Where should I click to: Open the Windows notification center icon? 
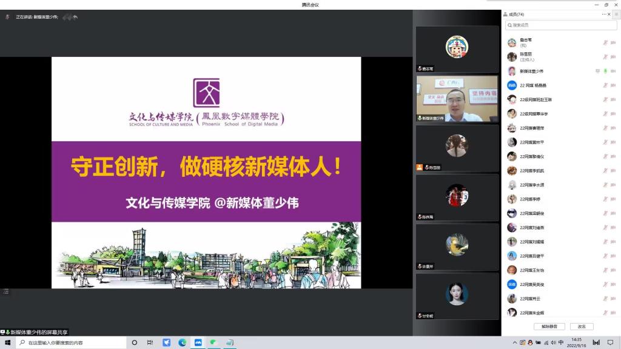610,343
